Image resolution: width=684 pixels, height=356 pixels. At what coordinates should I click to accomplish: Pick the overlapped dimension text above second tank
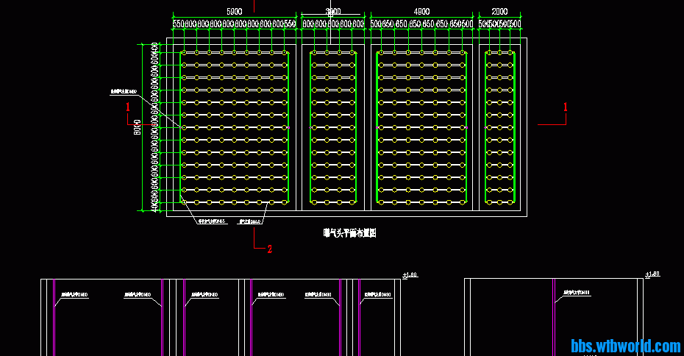click(333, 12)
